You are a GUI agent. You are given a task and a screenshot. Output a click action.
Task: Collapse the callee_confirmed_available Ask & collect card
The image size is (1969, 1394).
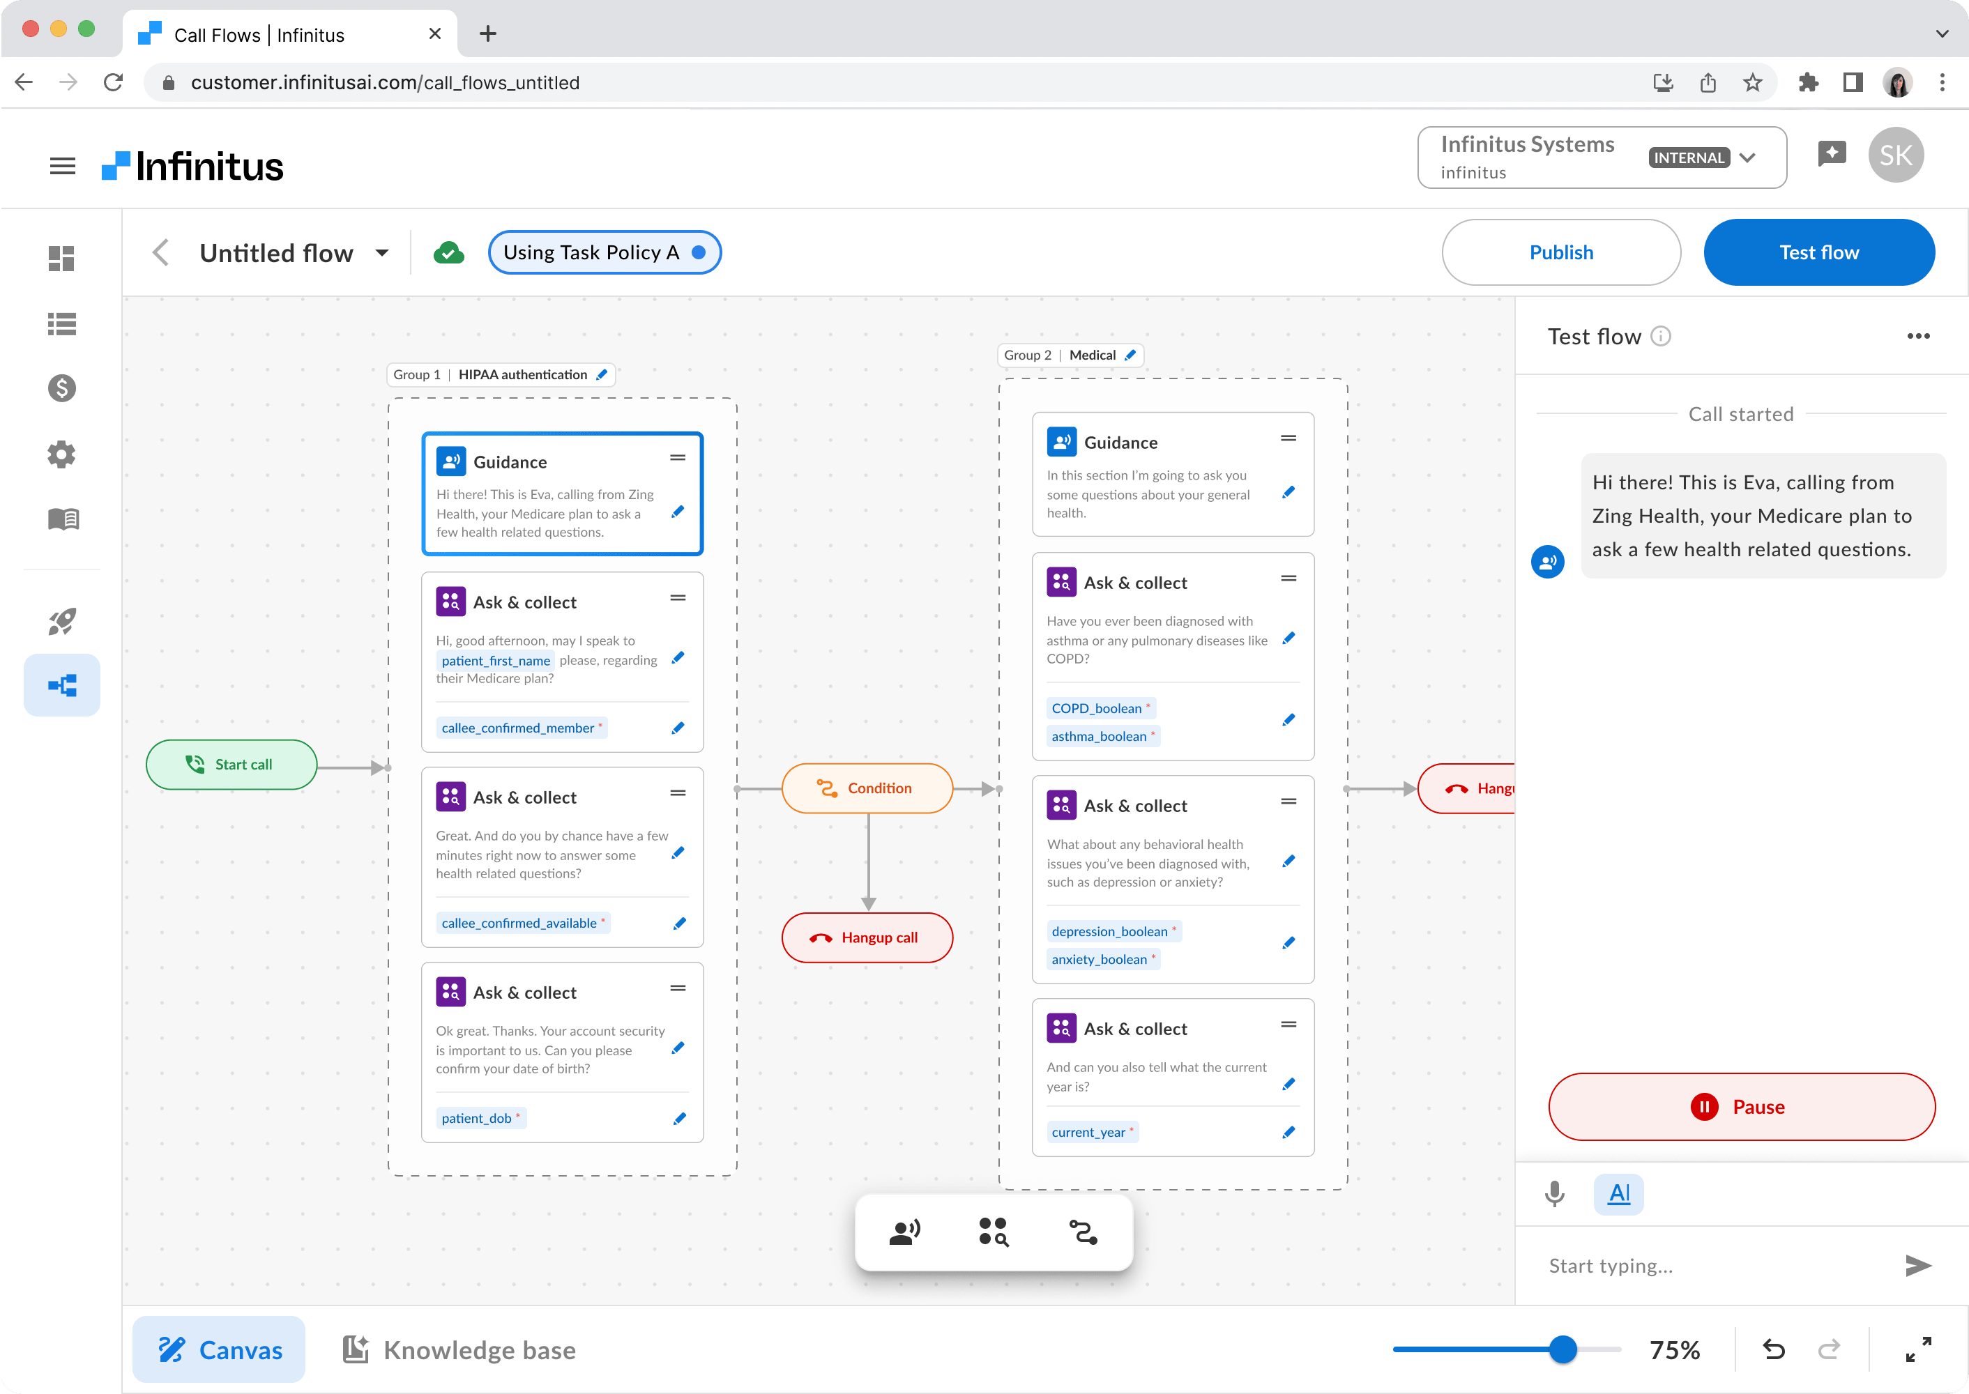coord(678,793)
